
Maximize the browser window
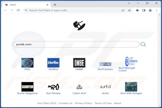tap(147, 3)
